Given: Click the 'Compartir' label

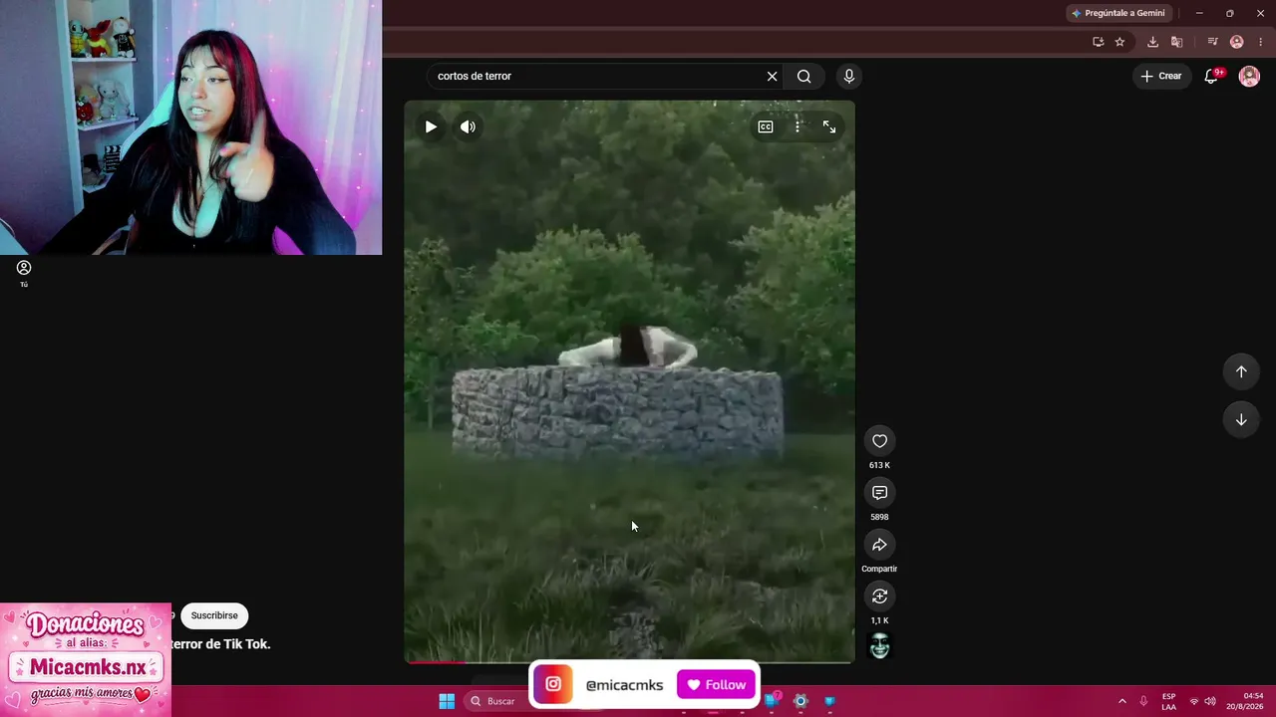Looking at the screenshot, I should coord(879,569).
